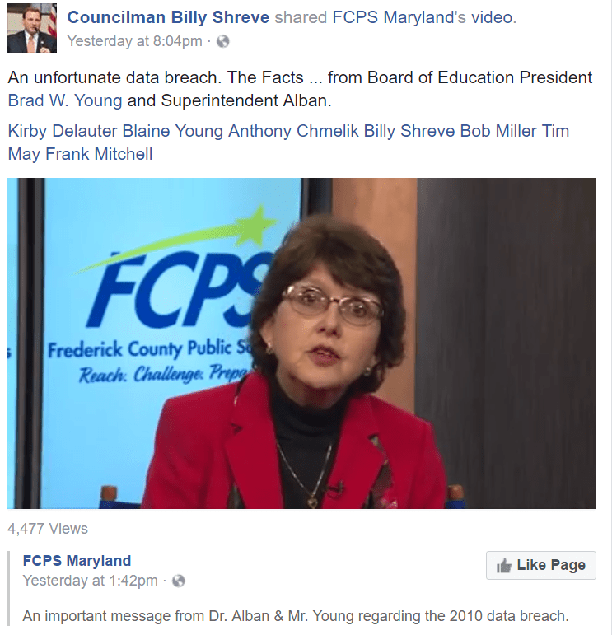Open the Yesterday at 1:42pm timestamp
Screen dimensions: 612x635
pos(90,581)
